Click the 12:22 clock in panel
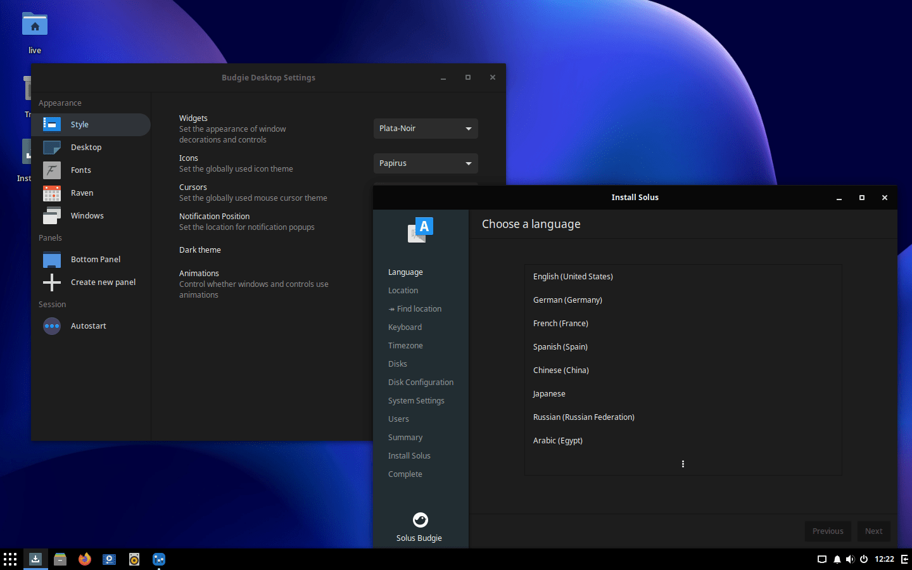This screenshot has width=912, height=570. 884,559
